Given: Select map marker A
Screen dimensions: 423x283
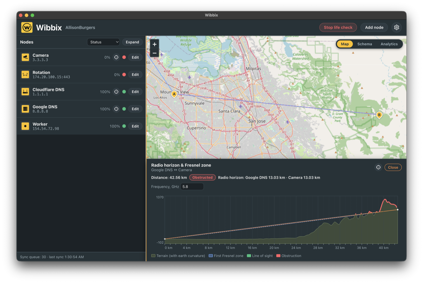Looking at the screenshot, I should (x=174, y=94).
